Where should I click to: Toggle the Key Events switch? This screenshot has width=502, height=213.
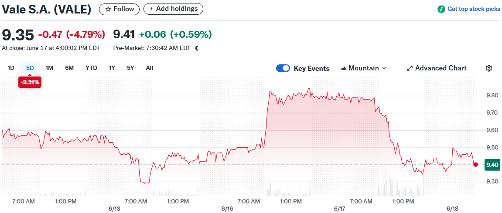coord(283,68)
